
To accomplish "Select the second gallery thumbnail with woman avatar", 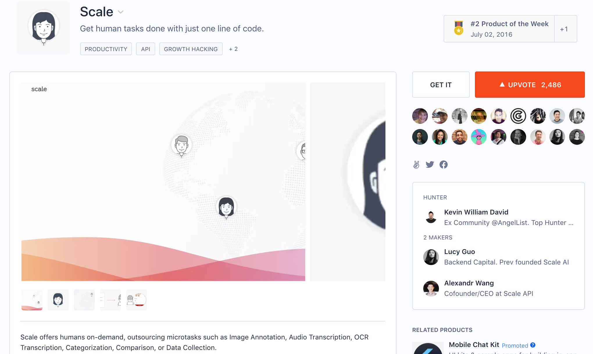I will tap(58, 300).
